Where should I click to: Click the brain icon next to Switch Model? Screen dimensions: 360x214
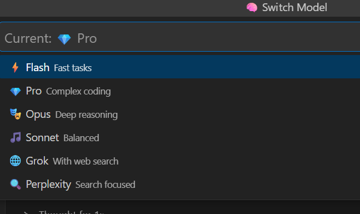click(252, 8)
